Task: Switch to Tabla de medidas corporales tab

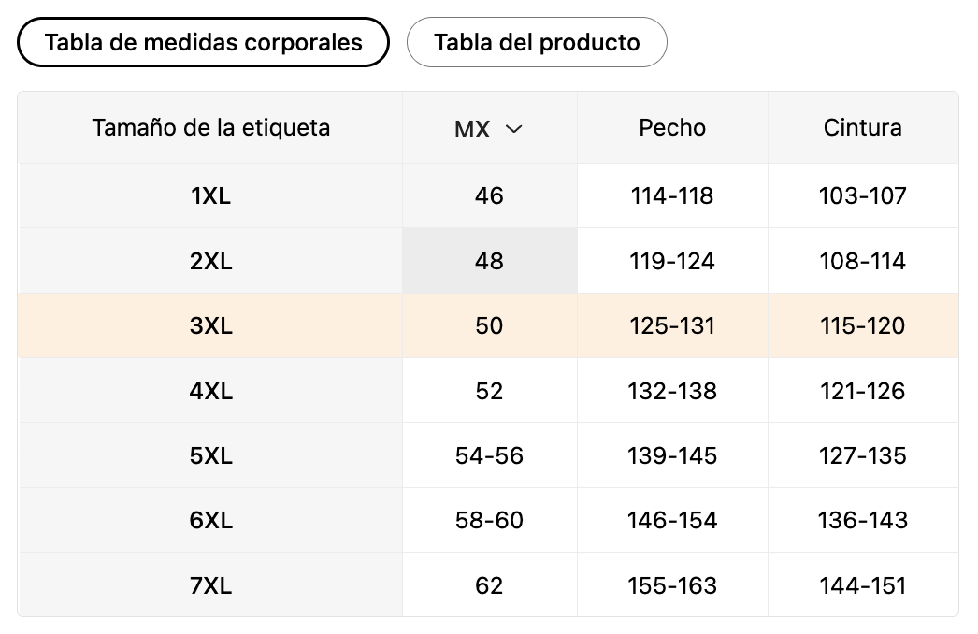Action: click(203, 42)
